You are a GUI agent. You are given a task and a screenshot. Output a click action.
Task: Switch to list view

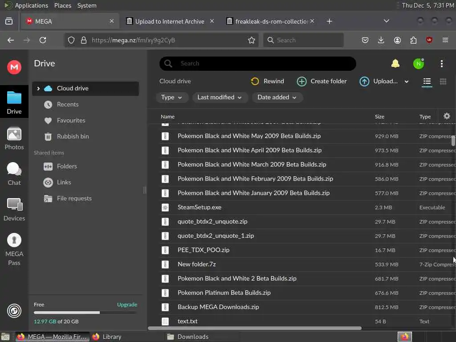[x=427, y=81]
